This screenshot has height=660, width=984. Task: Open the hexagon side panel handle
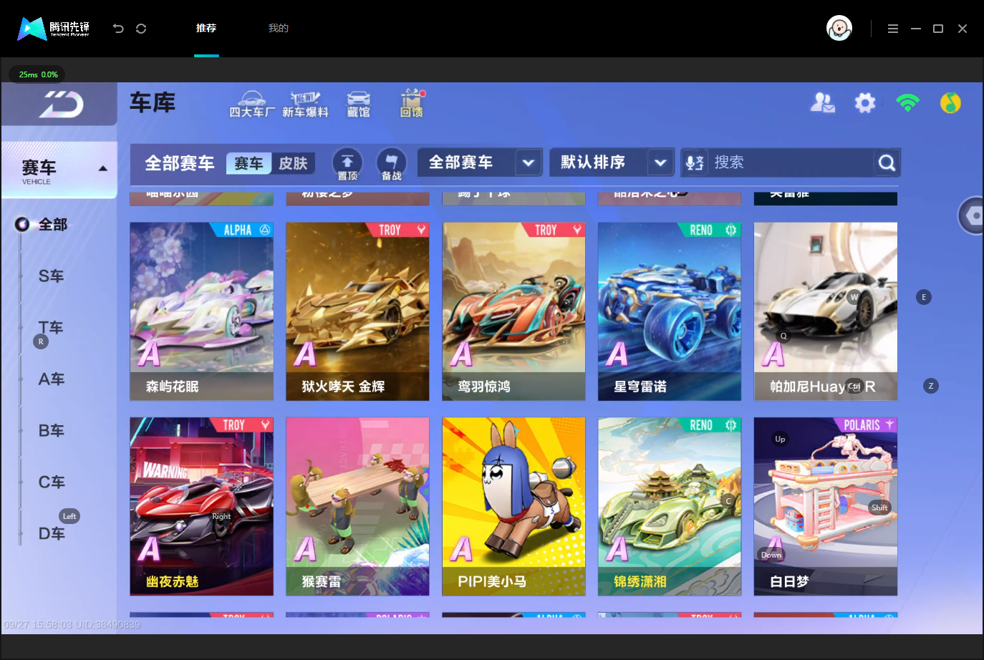coord(972,215)
